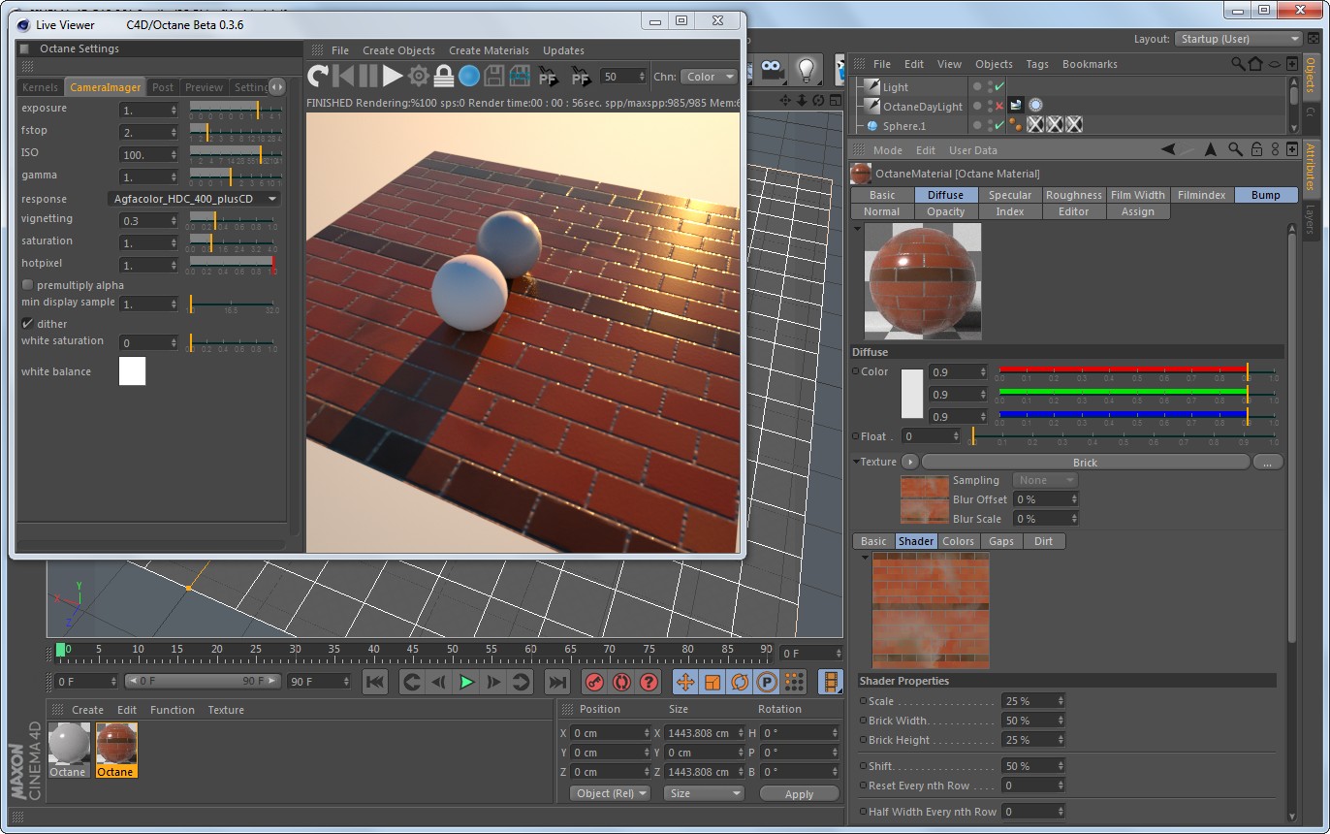Restart the Live Viewer render with the circular arrow icon
The height and width of the screenshot is (834, 1330).
click(x=318, y=76)
